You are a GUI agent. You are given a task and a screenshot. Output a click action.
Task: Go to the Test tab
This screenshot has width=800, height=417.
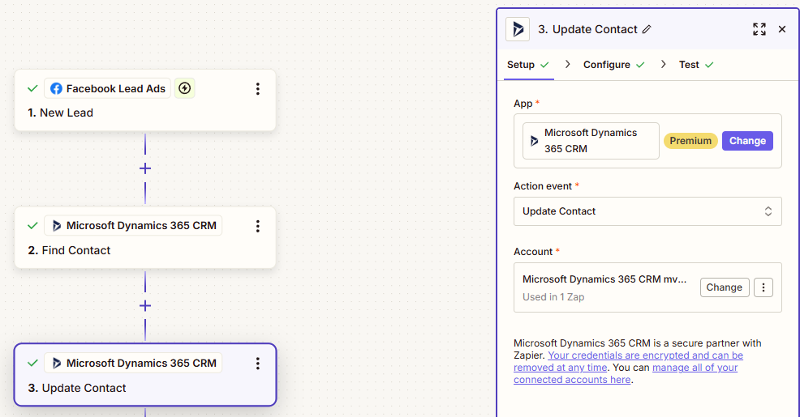[689, 65]
